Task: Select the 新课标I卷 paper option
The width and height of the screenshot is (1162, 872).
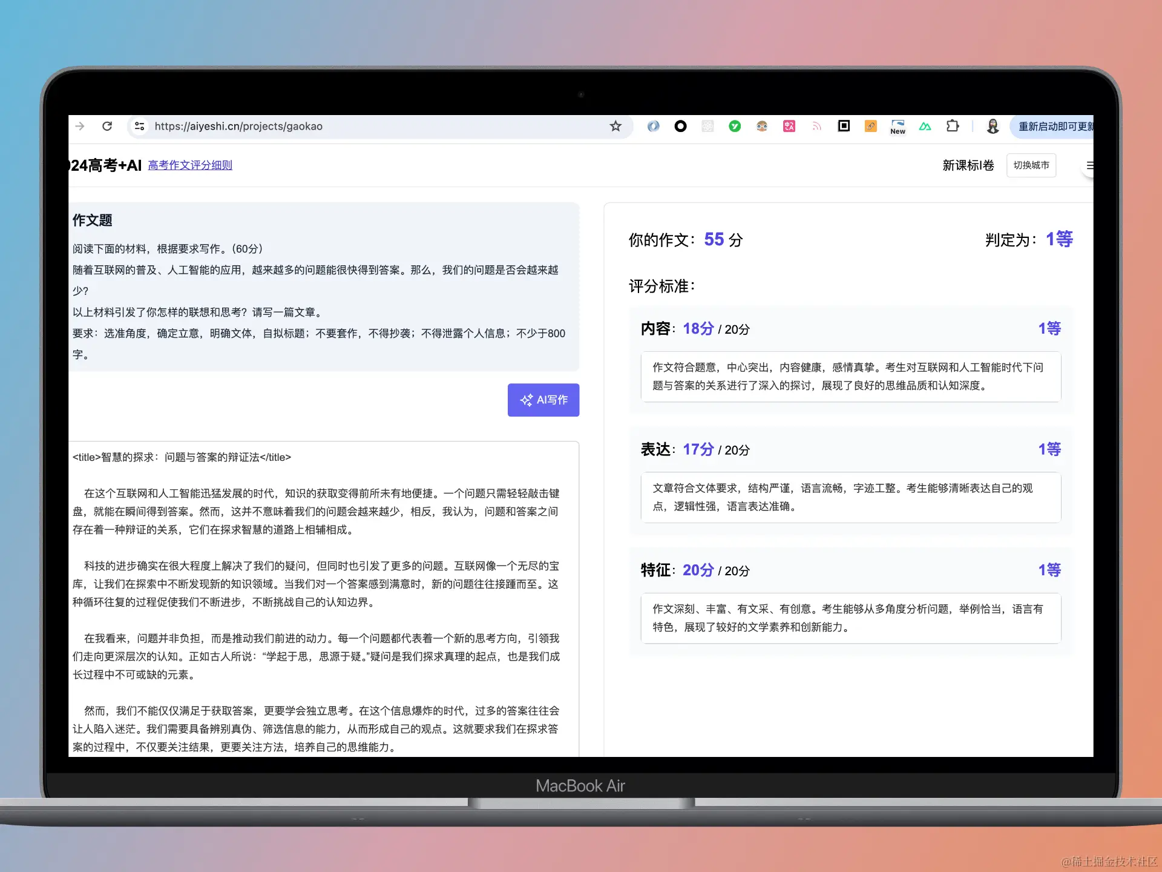Action: 968,165
